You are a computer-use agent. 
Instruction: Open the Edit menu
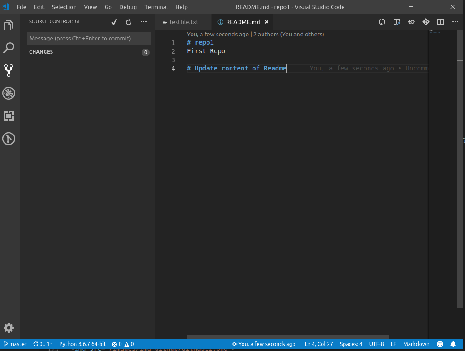(x=39, y=7)
